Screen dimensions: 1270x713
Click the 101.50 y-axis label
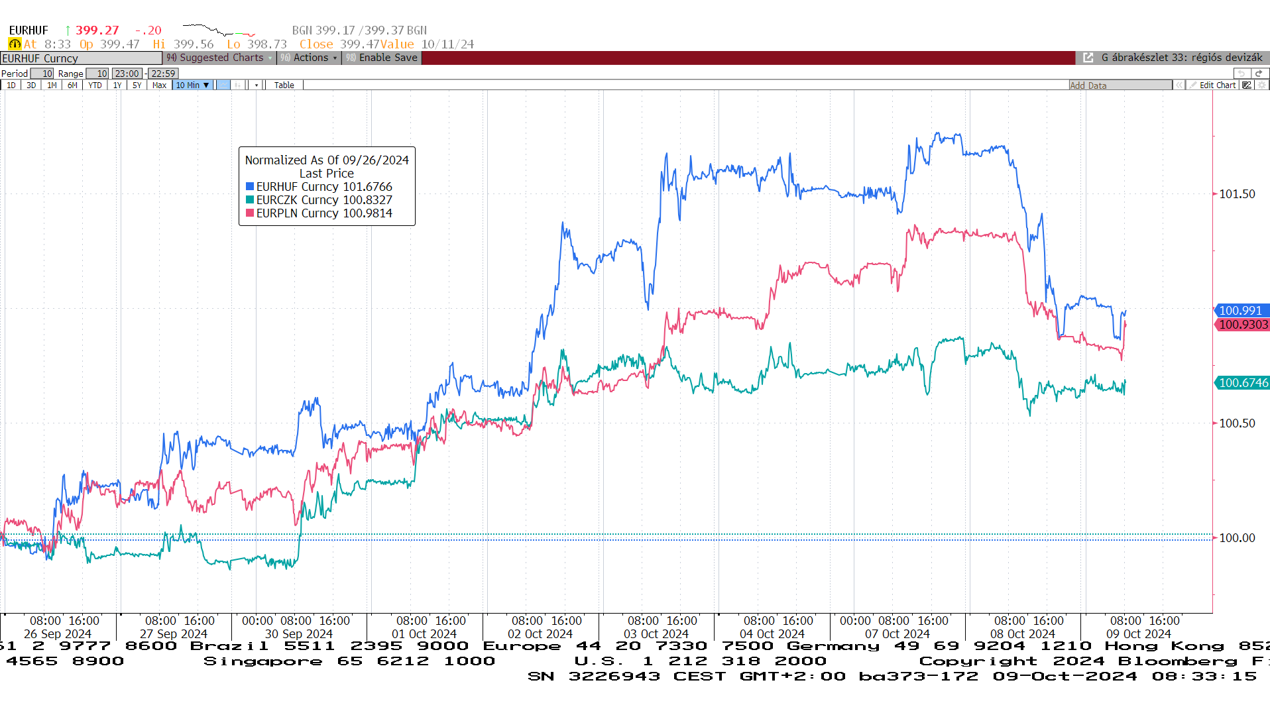pos(1237,194)
